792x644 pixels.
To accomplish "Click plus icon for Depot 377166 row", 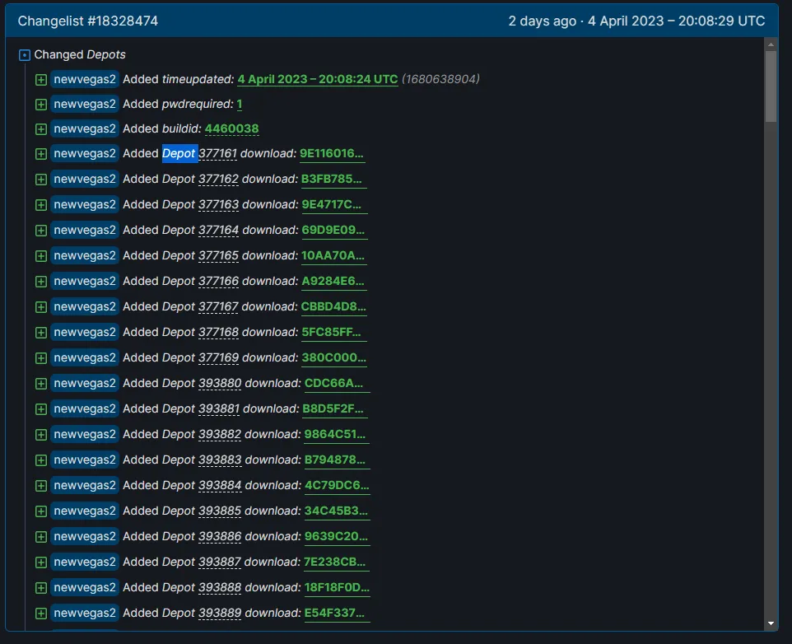I will click(41, 282).
